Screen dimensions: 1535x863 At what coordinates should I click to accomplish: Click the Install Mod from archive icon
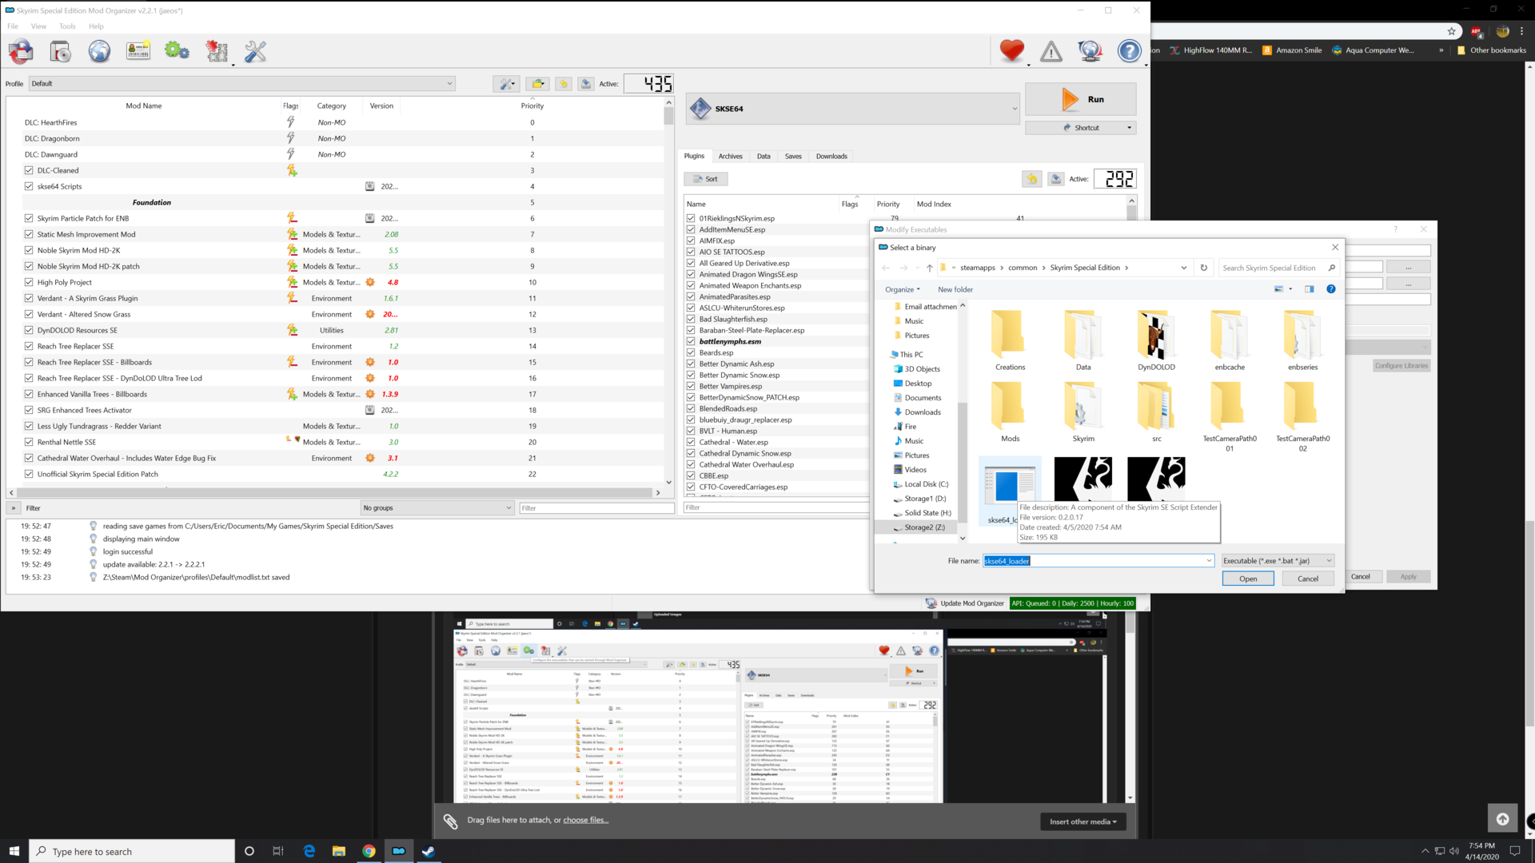(60, 52)
